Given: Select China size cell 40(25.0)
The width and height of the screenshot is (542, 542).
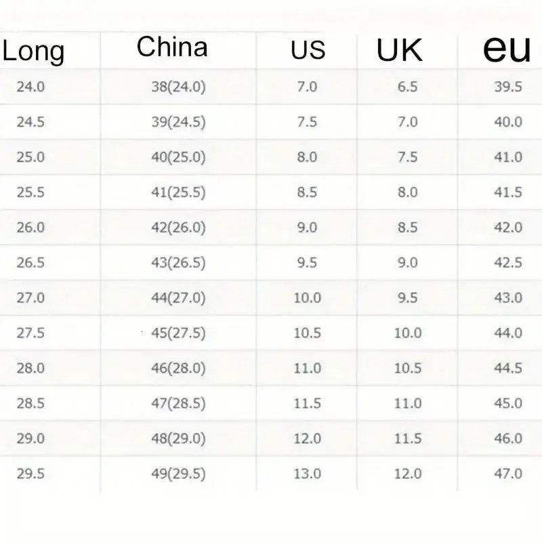Looking at the screenshot, I should (178, 157).
